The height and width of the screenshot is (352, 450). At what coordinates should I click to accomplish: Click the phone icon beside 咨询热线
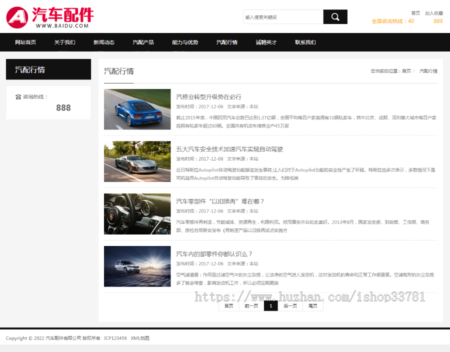click(18, 97)
